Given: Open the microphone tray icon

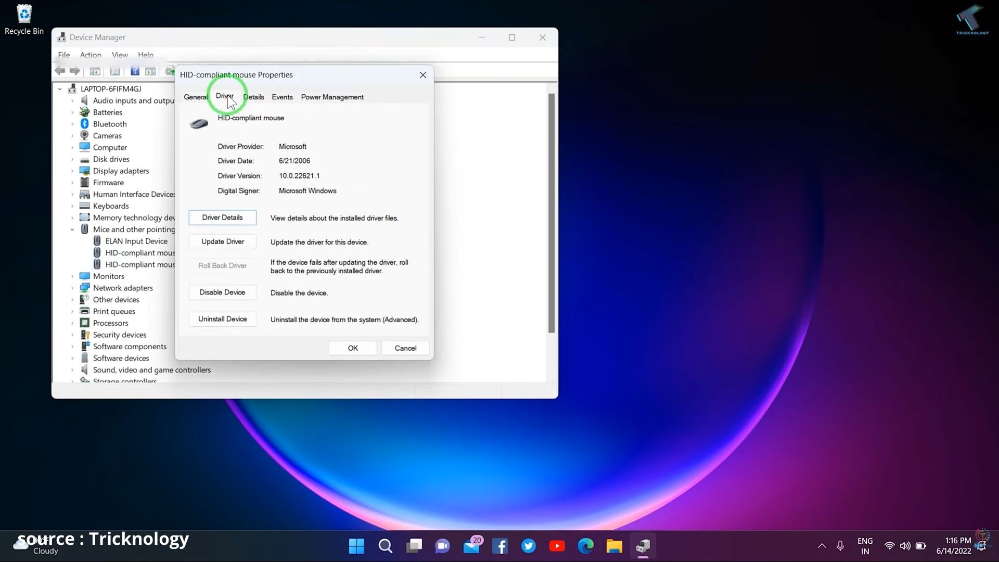Looking at the screenshot, I should pos(840,546).
